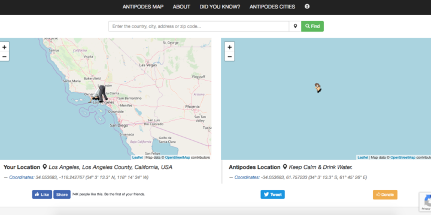Open the Antipodes Cities page
This screenshot has height=215, width=431.
pyautogui.click(x=272, y=7)
